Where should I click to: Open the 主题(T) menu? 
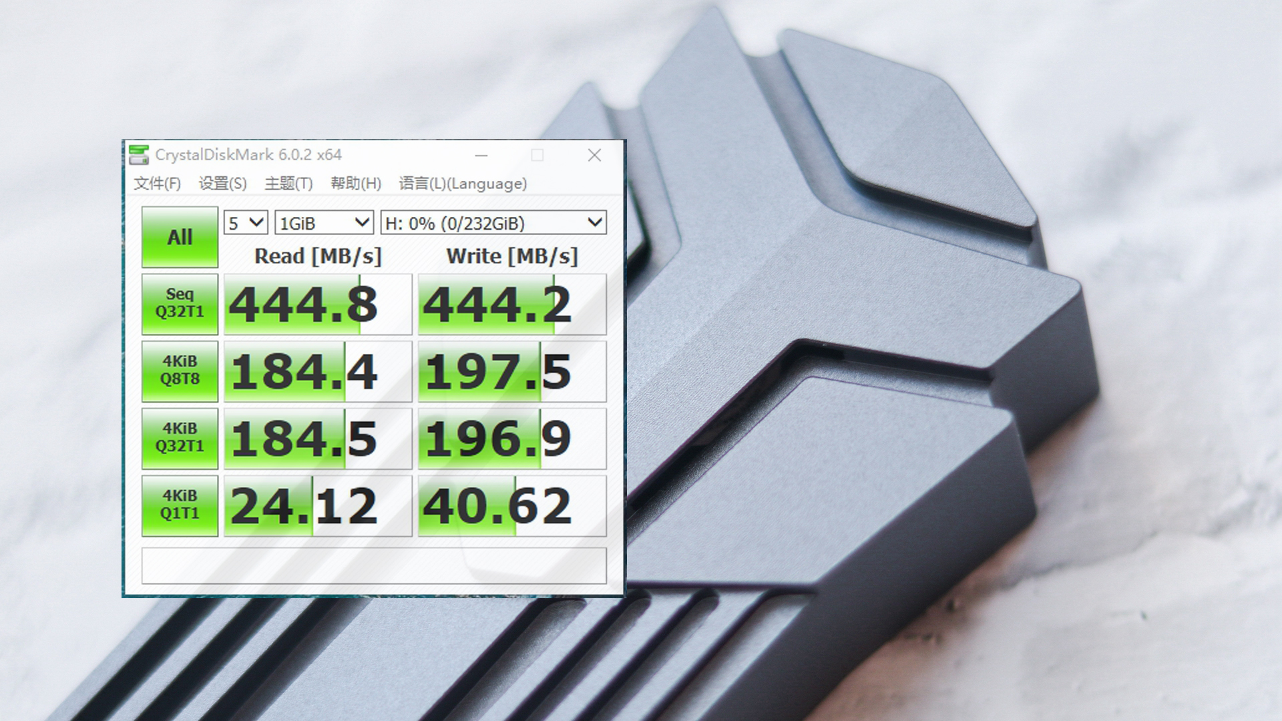tap(288, 184)
